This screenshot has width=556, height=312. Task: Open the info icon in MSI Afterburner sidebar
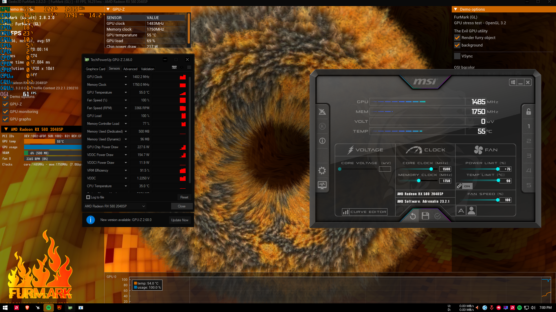click(322, 141)
